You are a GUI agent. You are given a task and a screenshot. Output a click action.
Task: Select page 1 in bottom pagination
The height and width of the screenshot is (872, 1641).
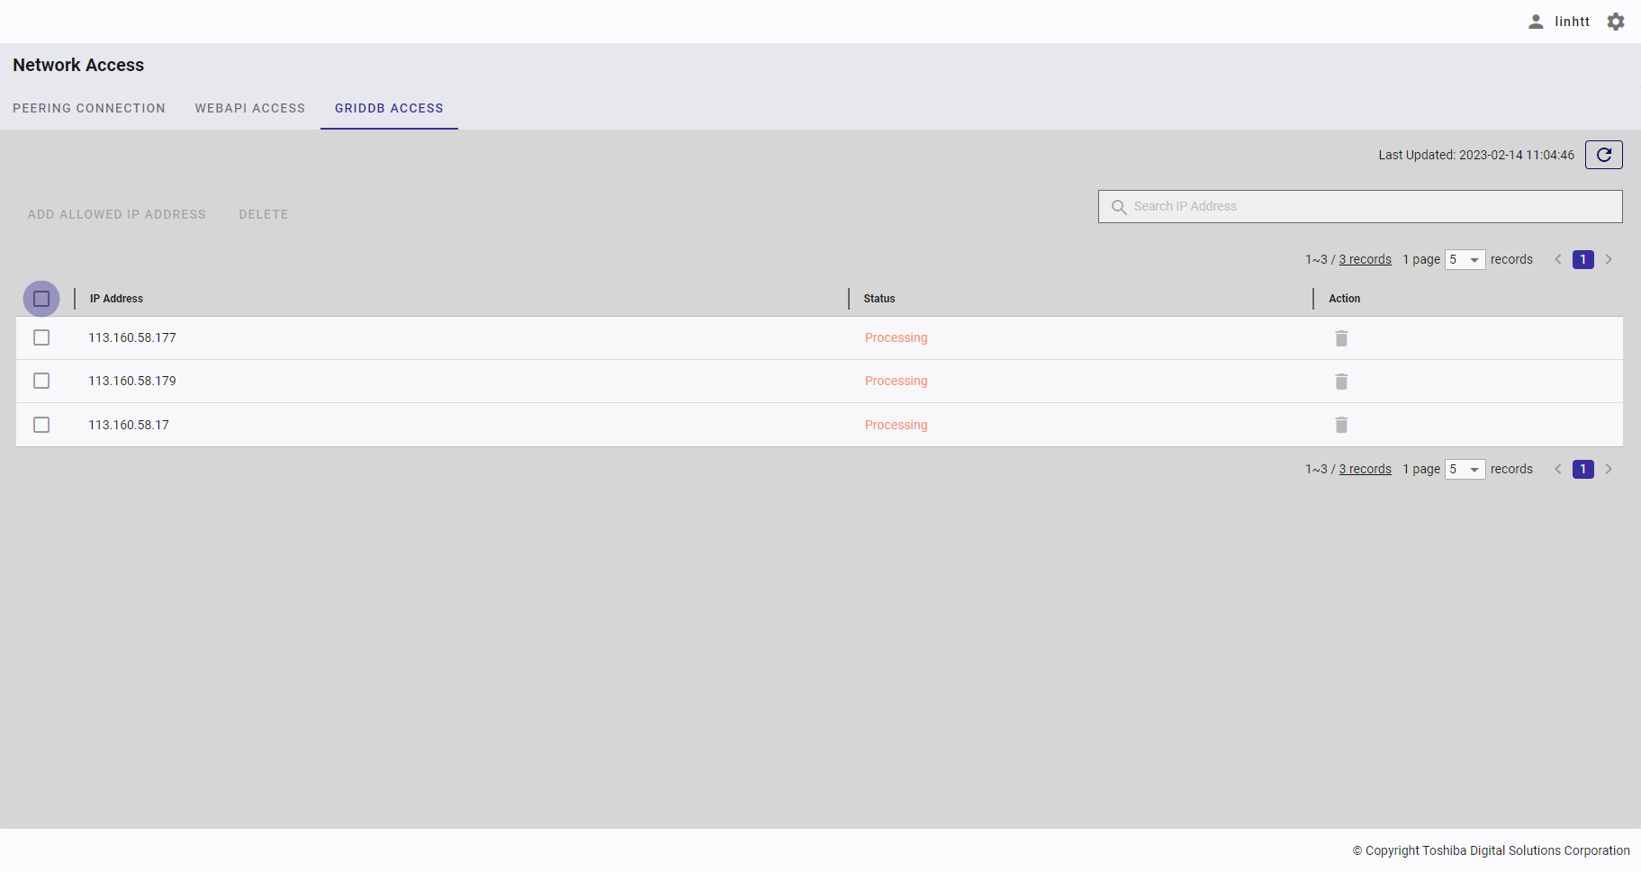1582,469
